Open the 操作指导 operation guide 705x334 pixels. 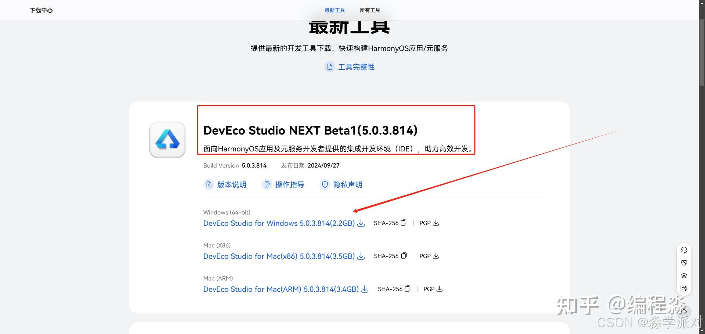tap(290, 184)
